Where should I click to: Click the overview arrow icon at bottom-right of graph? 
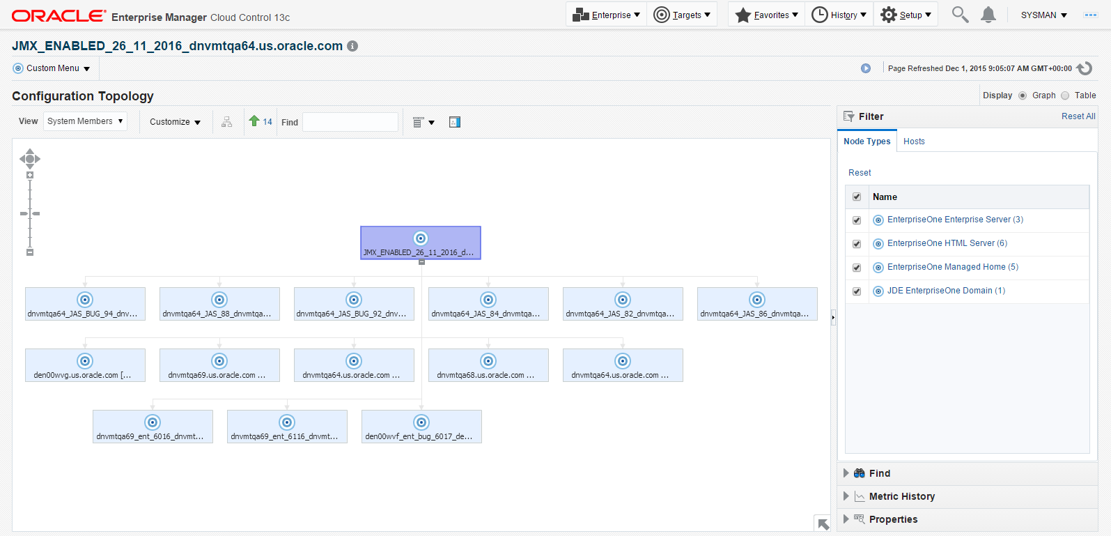823,524
